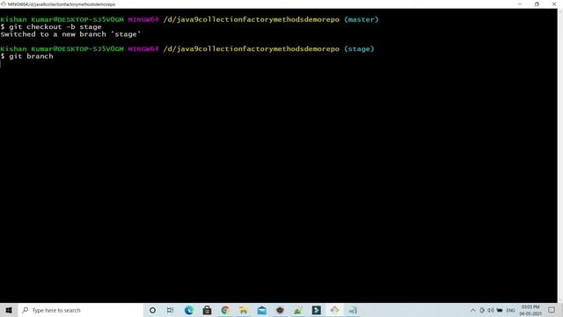
Task: Open the Mail app from the taskbar
Action: [262, 310]
